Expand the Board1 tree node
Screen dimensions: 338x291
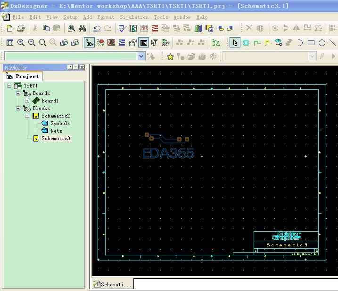click(x=27, y=101)
